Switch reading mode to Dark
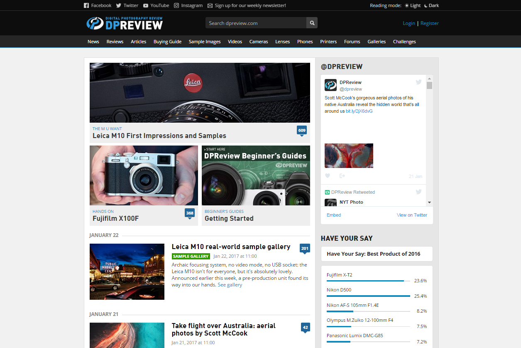The width and height of the screenshot is (521, 348). click(x=431, y=5)
